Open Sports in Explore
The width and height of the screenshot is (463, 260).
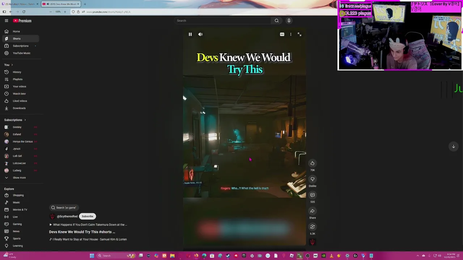[x=21, y=239]
